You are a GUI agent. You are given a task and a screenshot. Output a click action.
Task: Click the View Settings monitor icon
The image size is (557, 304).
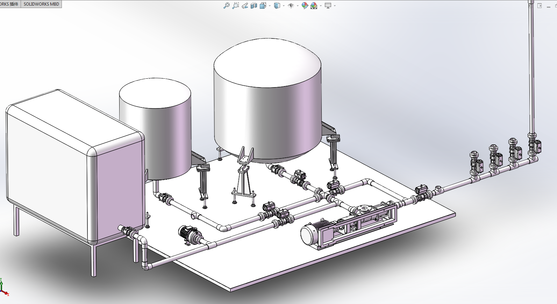click(328, 6)
